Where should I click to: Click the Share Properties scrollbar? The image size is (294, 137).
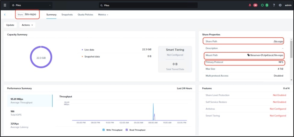291,49
